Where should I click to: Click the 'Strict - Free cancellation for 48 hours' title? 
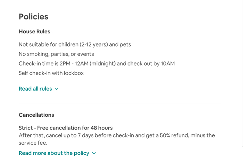pyautogui.click(x=66, y=128)
